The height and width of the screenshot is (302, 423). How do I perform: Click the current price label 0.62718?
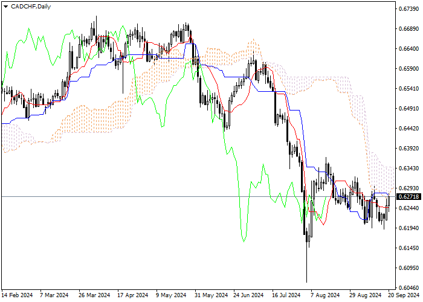tap(408, 197)
